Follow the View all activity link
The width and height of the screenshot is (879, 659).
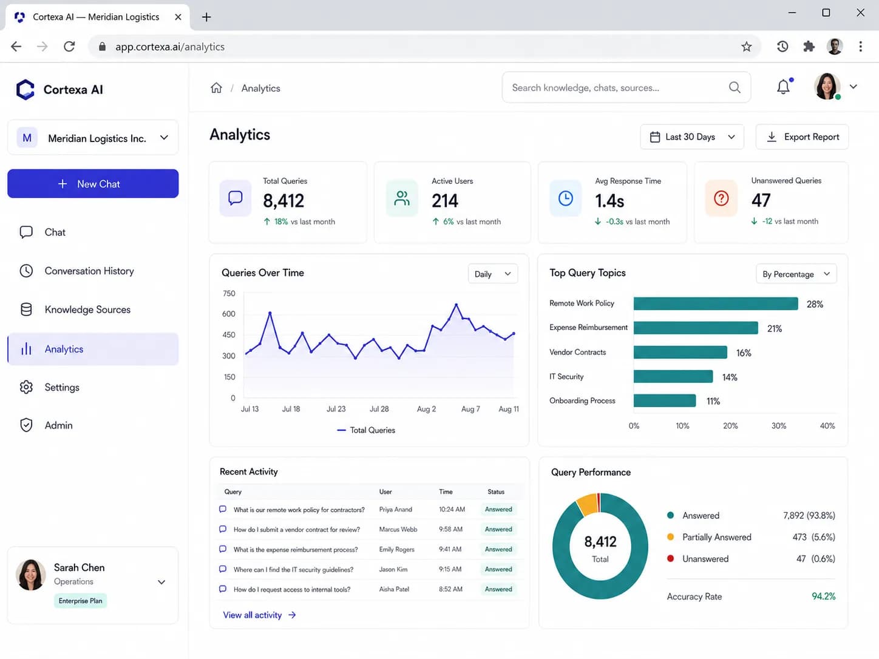[259, 615]
